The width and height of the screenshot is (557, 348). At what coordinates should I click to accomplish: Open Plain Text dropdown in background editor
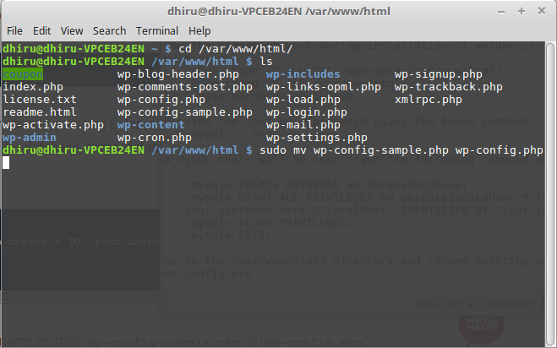pos(445,305)
